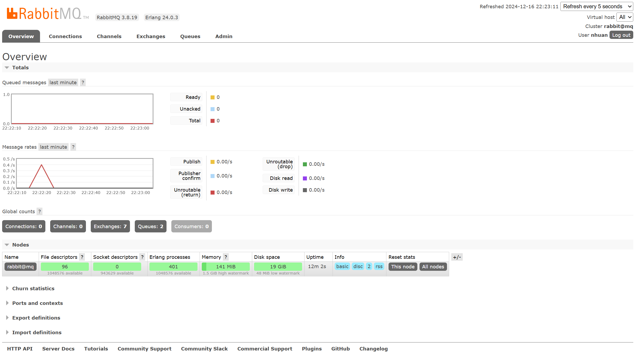Open Community Support footer link
This screenshot has height=359, width=637.
(144, 349)
